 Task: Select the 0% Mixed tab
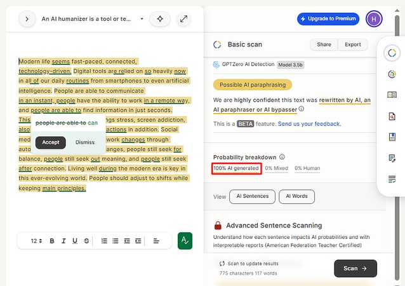276,168
